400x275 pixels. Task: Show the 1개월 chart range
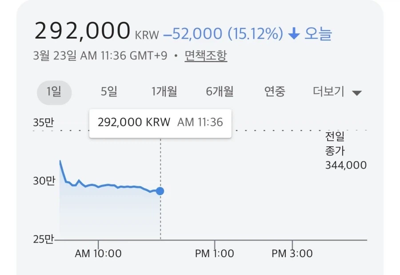pos(164,92)
